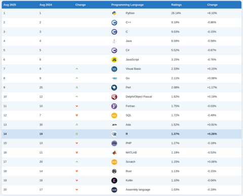Click the double down arrow for SQL
Image resolution: width=243 pixels, height=196 pixels.
(77, 115)
